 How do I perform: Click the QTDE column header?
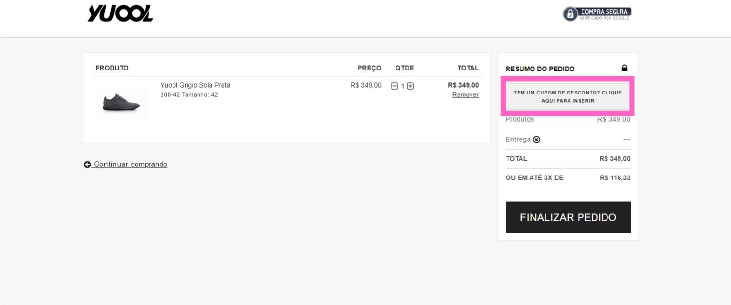click(x=405, y=68)
